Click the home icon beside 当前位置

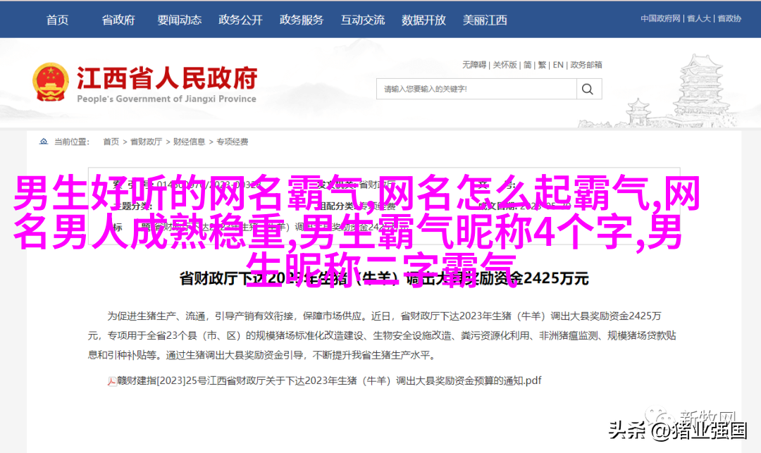click(44, 142)
